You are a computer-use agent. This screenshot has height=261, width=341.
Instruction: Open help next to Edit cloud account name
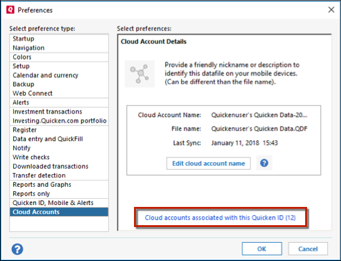tap(264, 163)
